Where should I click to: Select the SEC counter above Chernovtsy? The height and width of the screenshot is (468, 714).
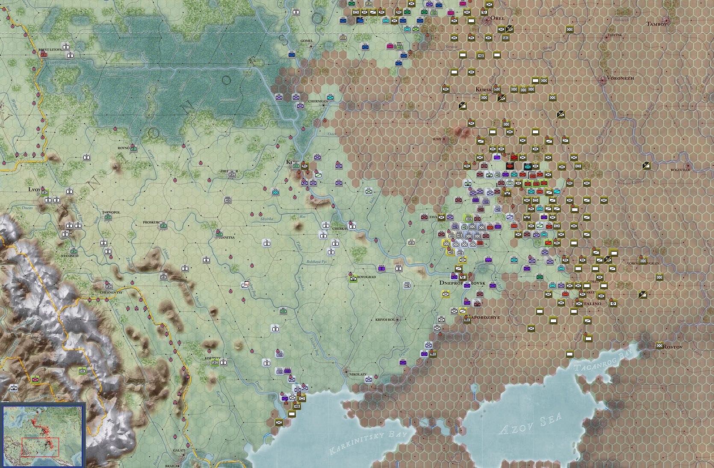(108, 286)
